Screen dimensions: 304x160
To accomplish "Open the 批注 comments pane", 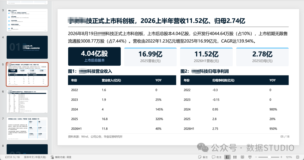I will click(216, 157).
